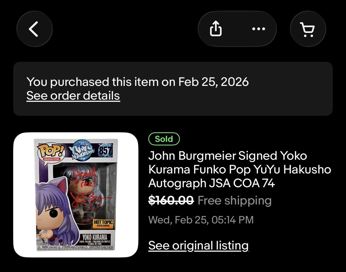Screen dimensions: 346x272
Task: Tap the back arrow button
Action: 34,29
